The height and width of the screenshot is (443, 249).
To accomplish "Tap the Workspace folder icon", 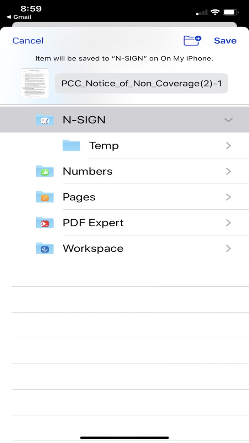I will 45,249.
